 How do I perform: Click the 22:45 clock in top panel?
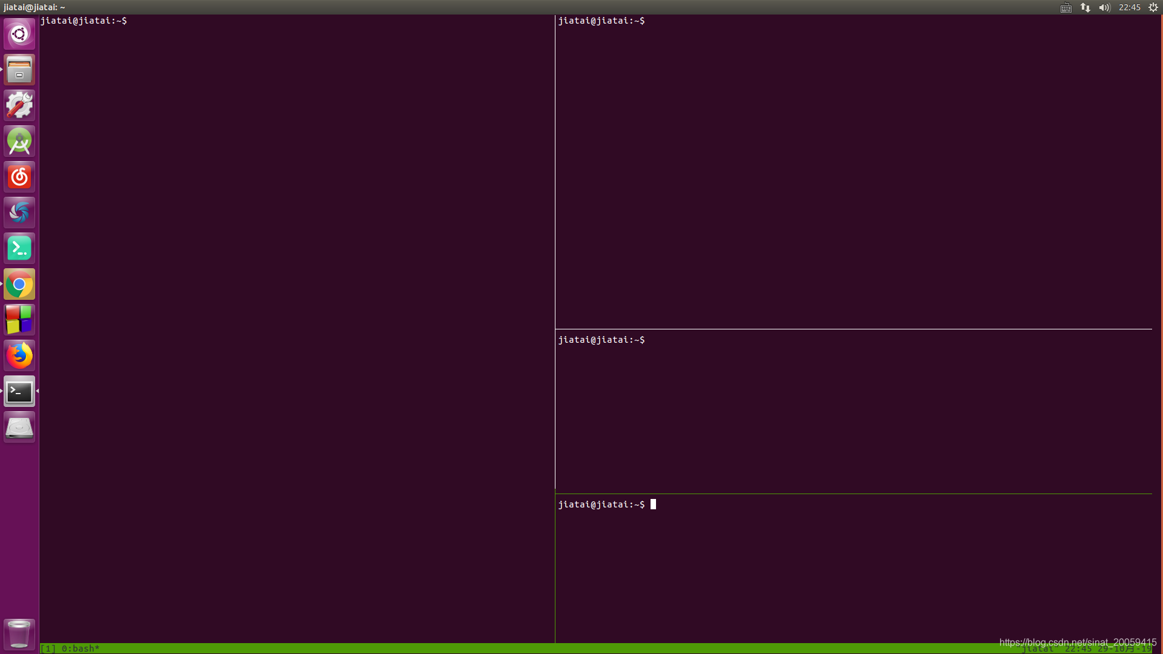1129,7
